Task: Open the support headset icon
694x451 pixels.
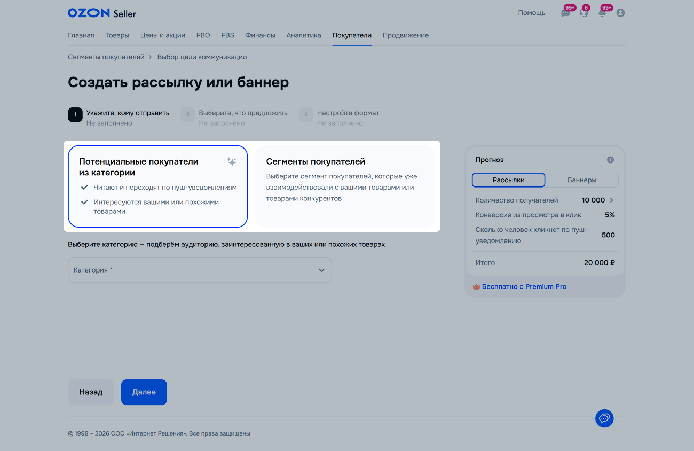Action: 583,13
